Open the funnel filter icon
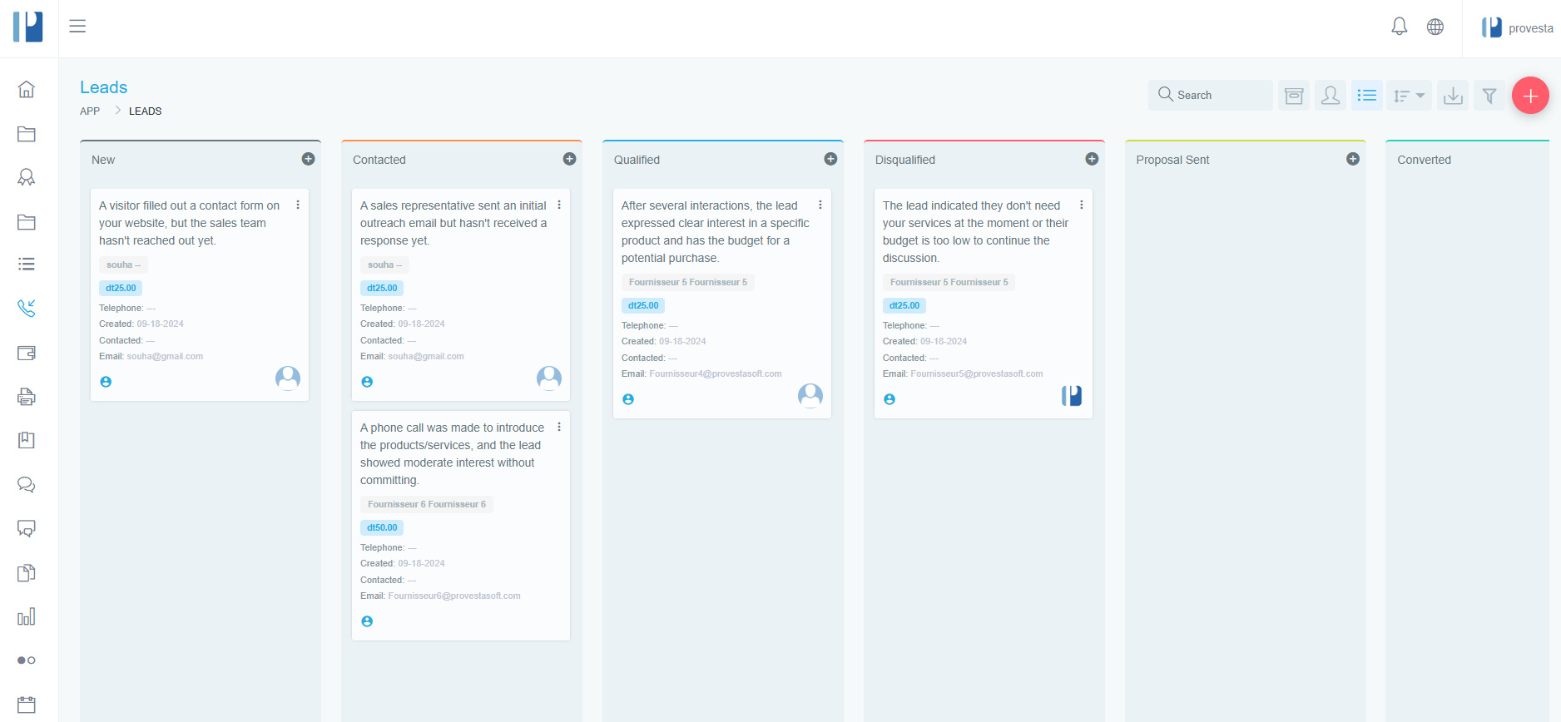This screenshot has height=722, width=1561. (x=1489, y=96)
